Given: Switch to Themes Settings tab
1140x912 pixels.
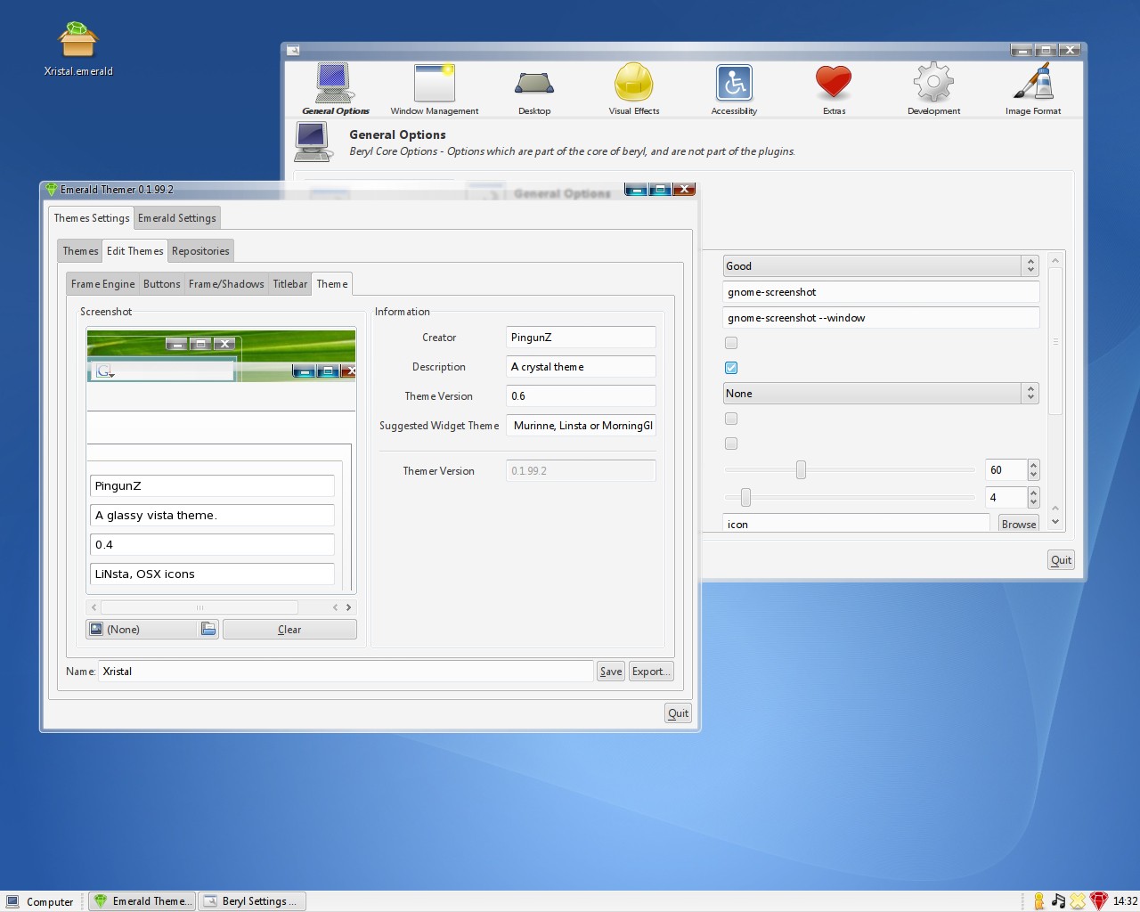Looking at the screenshot, I should click(91, 217).
